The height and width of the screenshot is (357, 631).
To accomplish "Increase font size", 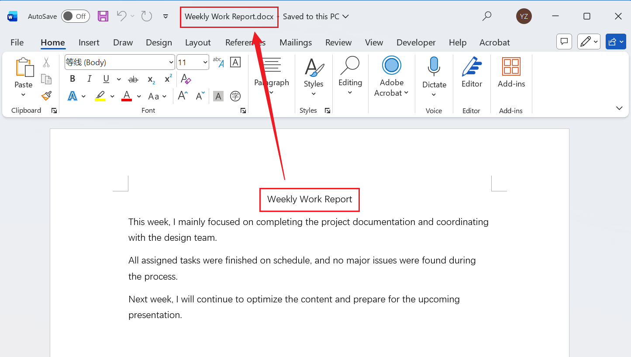I will tap(183, 96).
